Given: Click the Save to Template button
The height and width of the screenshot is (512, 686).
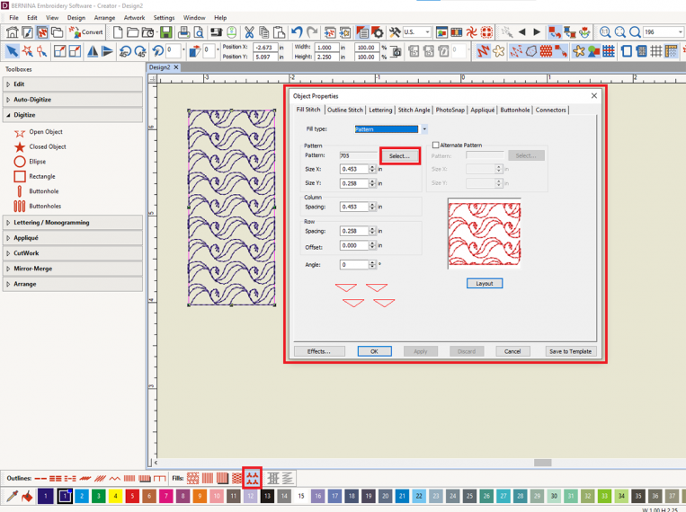Looking at the screenshot, I should (570, 351).
